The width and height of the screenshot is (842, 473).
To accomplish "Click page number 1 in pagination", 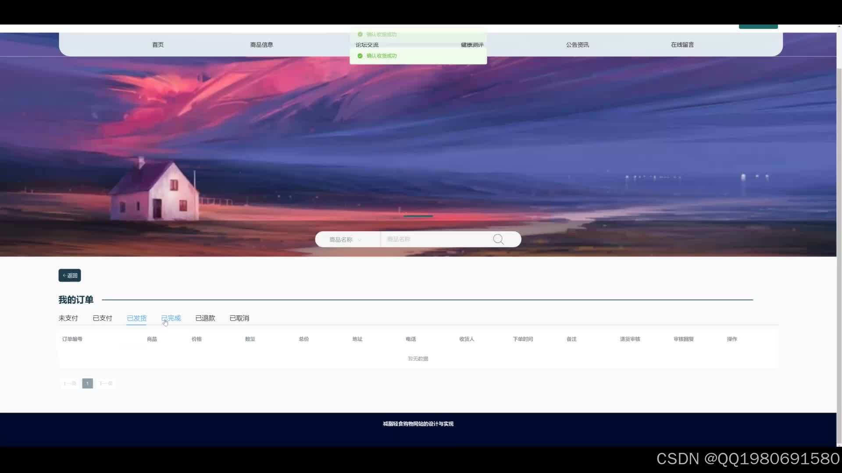I will click(87, 384).
